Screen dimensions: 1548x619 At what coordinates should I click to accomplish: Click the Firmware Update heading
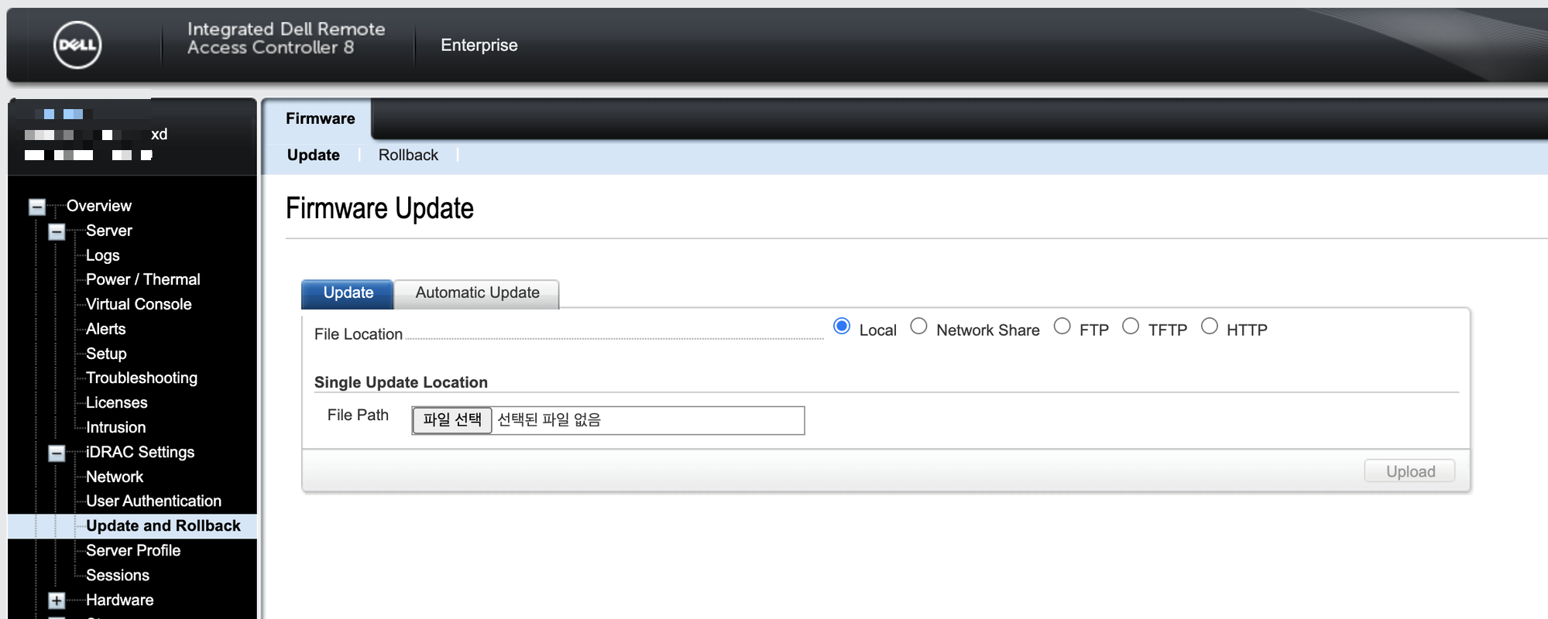[x=379, y=209]
